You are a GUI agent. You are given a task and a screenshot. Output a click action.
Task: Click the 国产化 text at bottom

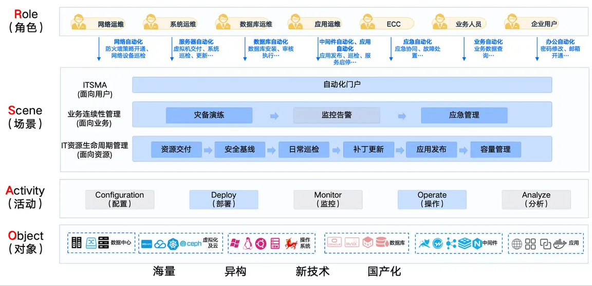pos(384,271)
